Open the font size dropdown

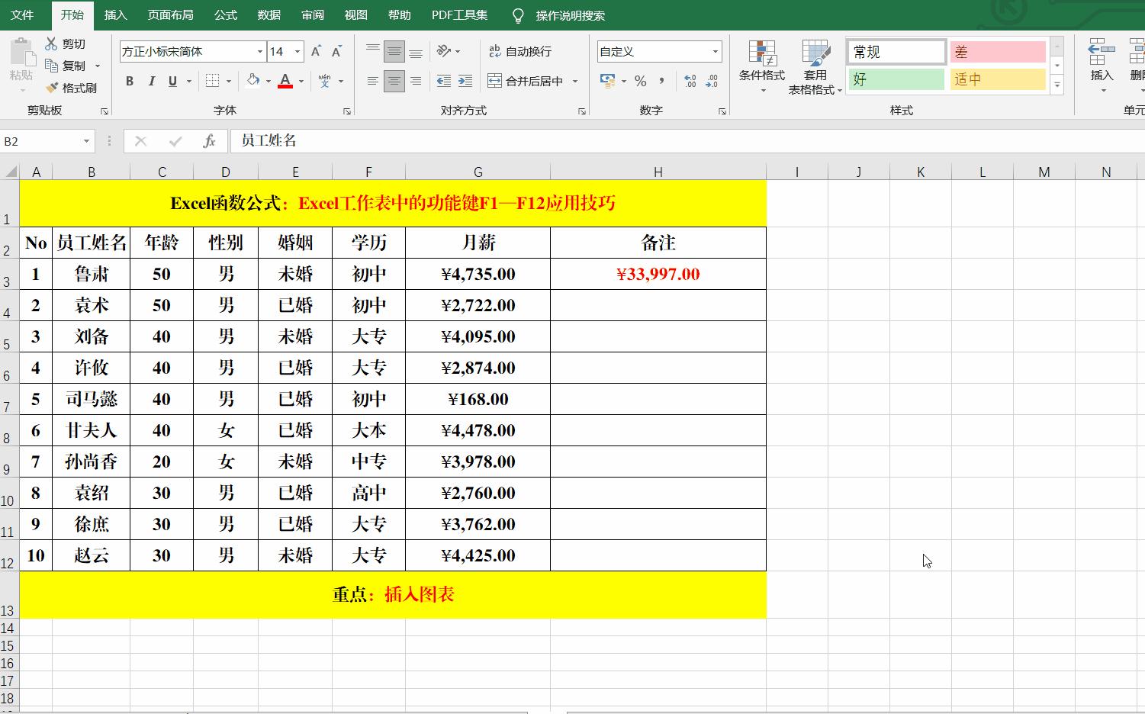pyautogui.click(x=297, y=51)
